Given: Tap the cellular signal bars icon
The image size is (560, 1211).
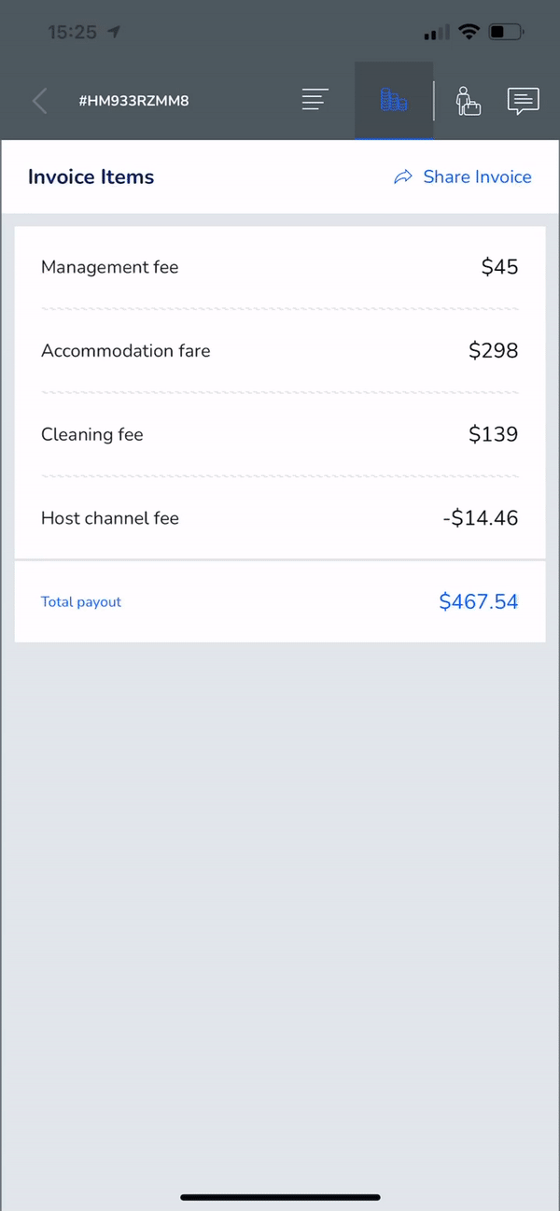Looking at the screenshot, I should coord(434,32).
